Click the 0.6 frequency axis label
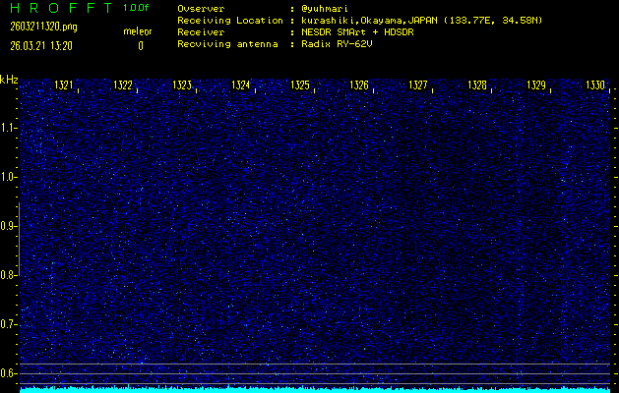 click(x=9, y=372)
